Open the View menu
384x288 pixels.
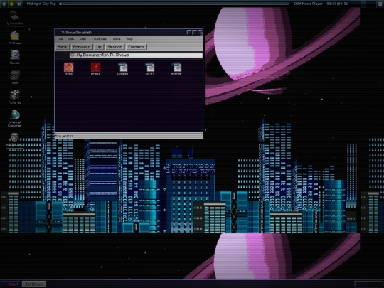point(82,38)
